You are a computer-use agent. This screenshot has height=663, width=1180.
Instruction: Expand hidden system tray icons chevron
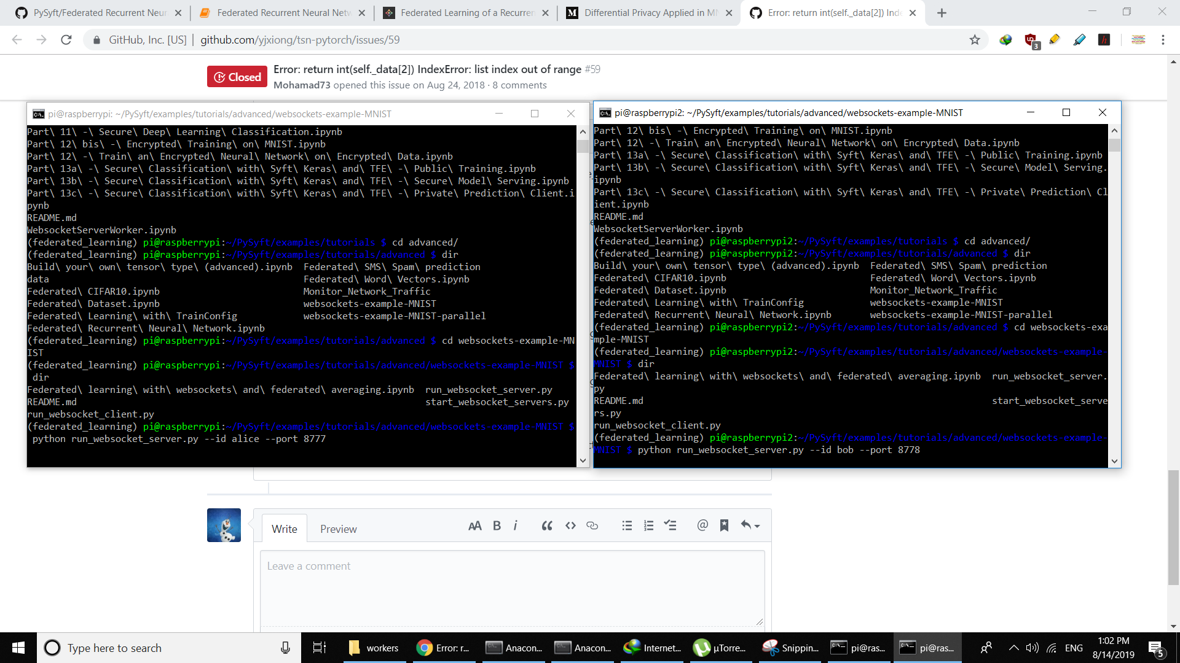coord(1013,648)
